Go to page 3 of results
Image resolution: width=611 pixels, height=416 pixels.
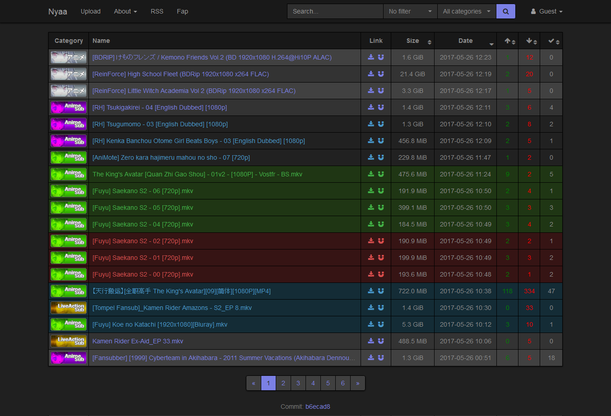pos(298,383)
